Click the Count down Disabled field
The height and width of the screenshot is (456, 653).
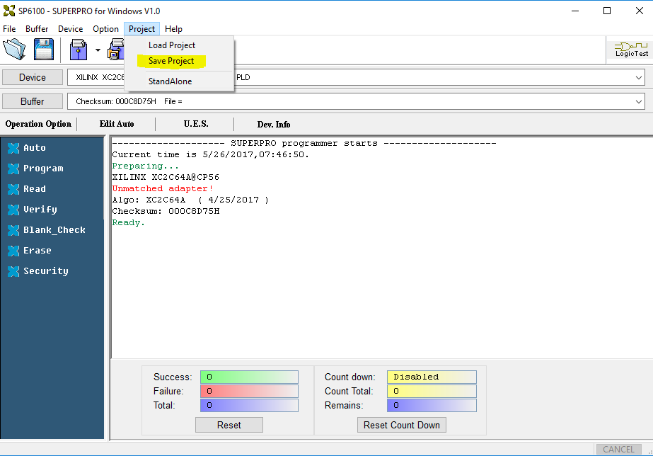click(431, 377)
